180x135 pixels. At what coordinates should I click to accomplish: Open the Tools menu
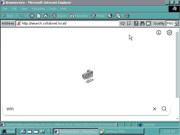tap(53, 9)
